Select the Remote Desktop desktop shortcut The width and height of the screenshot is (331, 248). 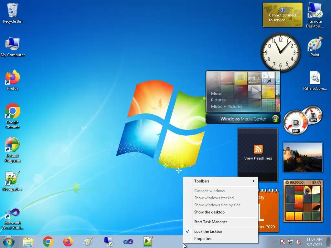[315, 15]
